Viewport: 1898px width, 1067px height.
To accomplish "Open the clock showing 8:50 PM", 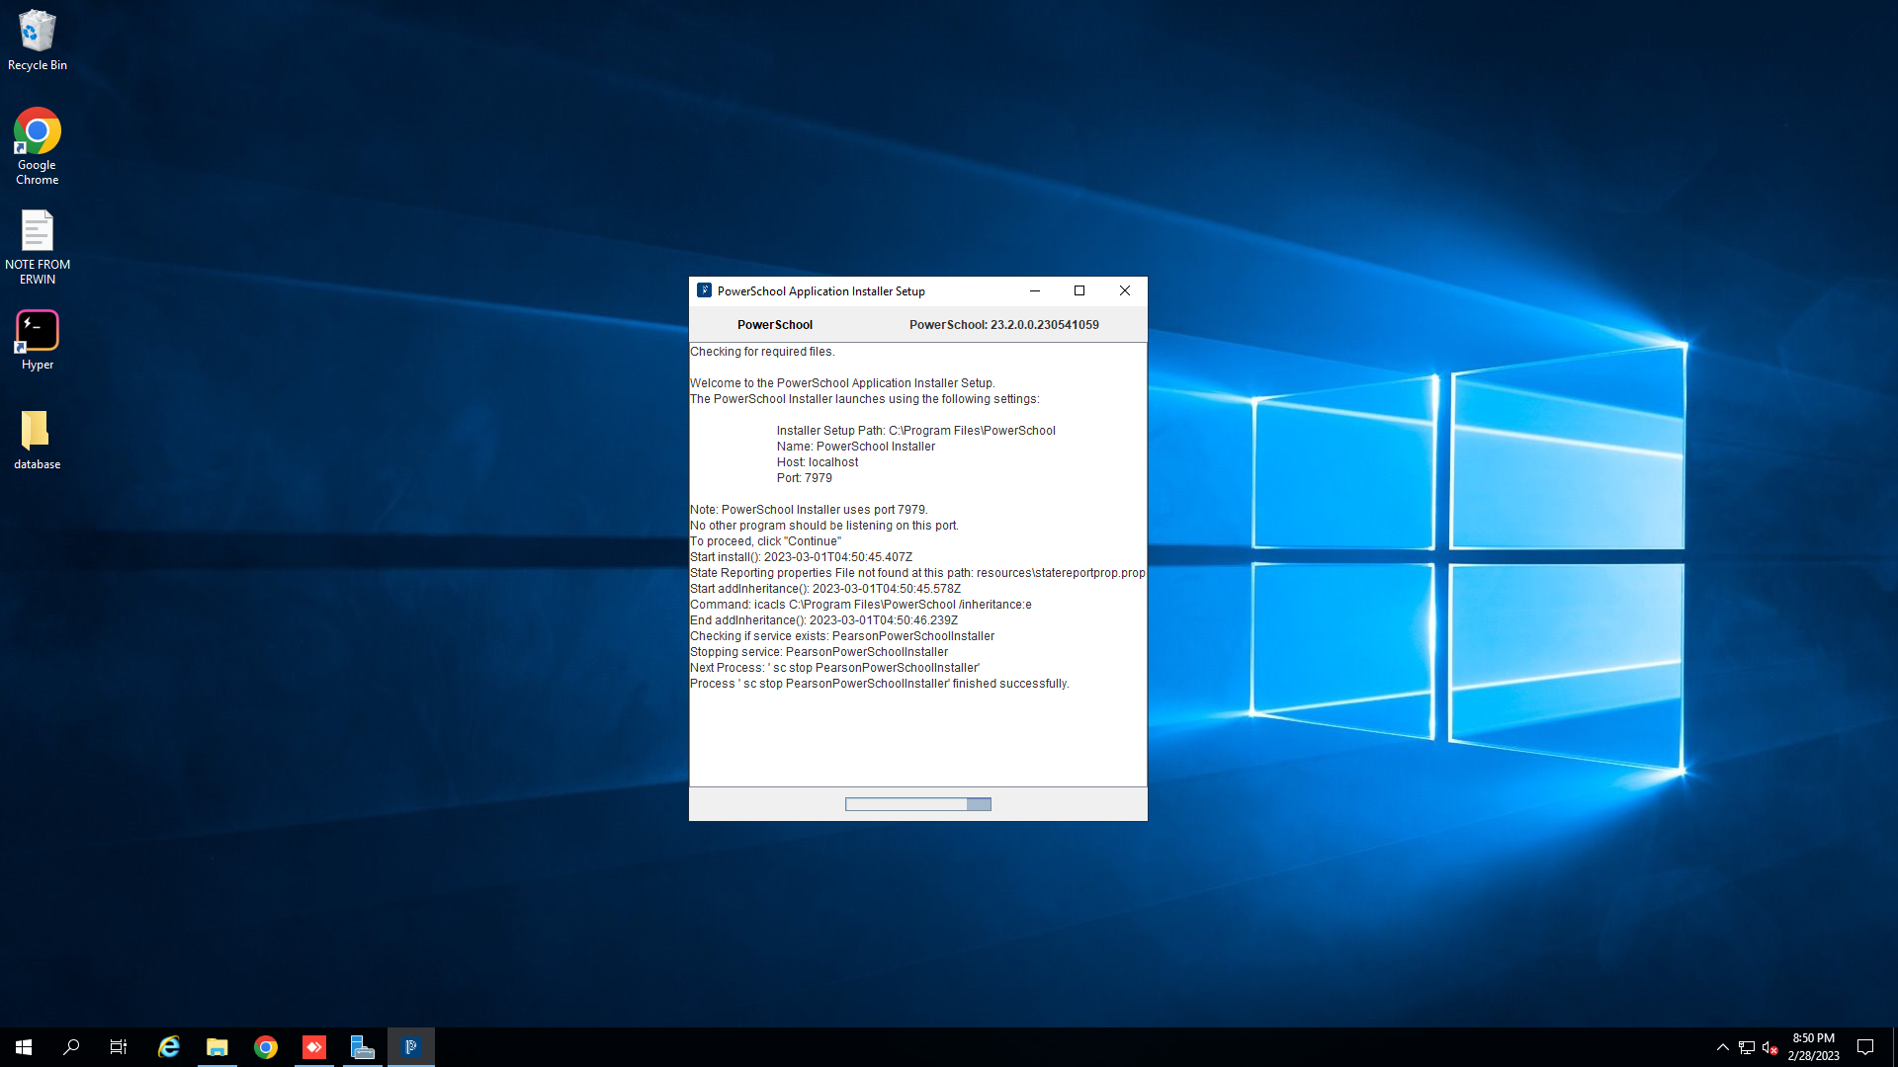I will (1813, 1047).
